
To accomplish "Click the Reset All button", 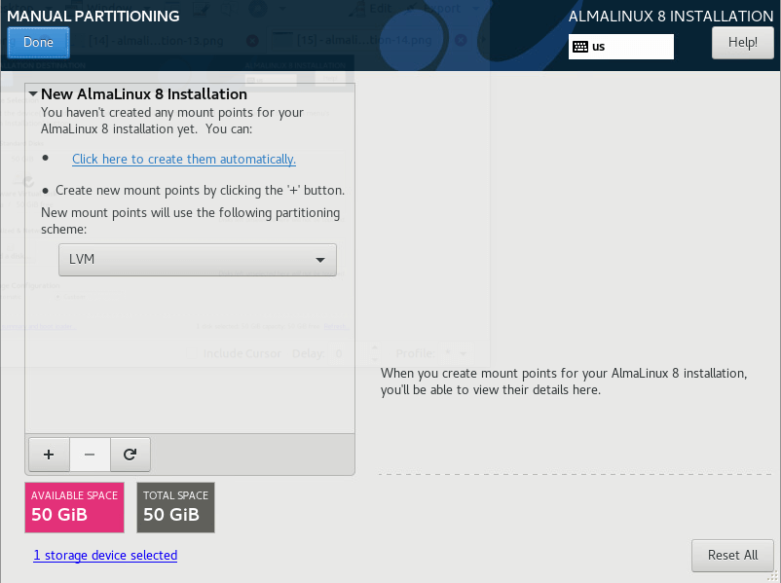I will (732, 555).
